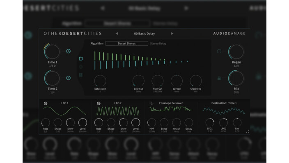Go to the previous preset arrow
The height and width of the screenshot is (163, 289).
[117, 33]
